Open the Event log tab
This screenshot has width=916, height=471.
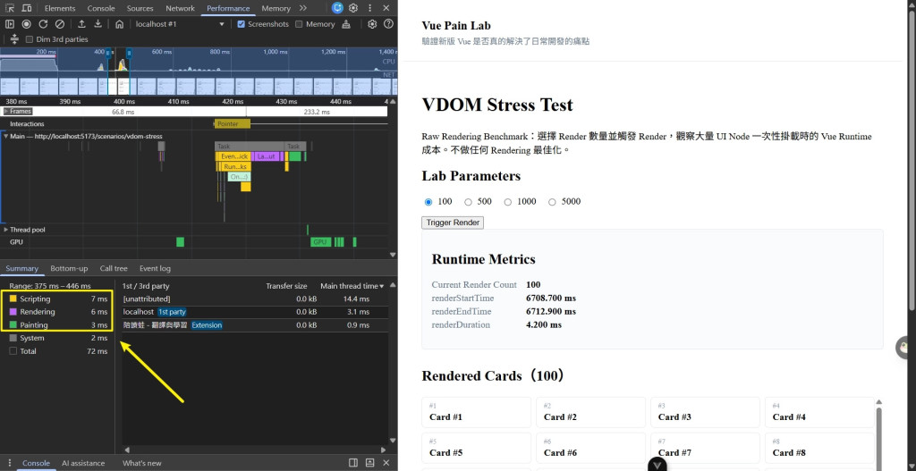(155, 268)
